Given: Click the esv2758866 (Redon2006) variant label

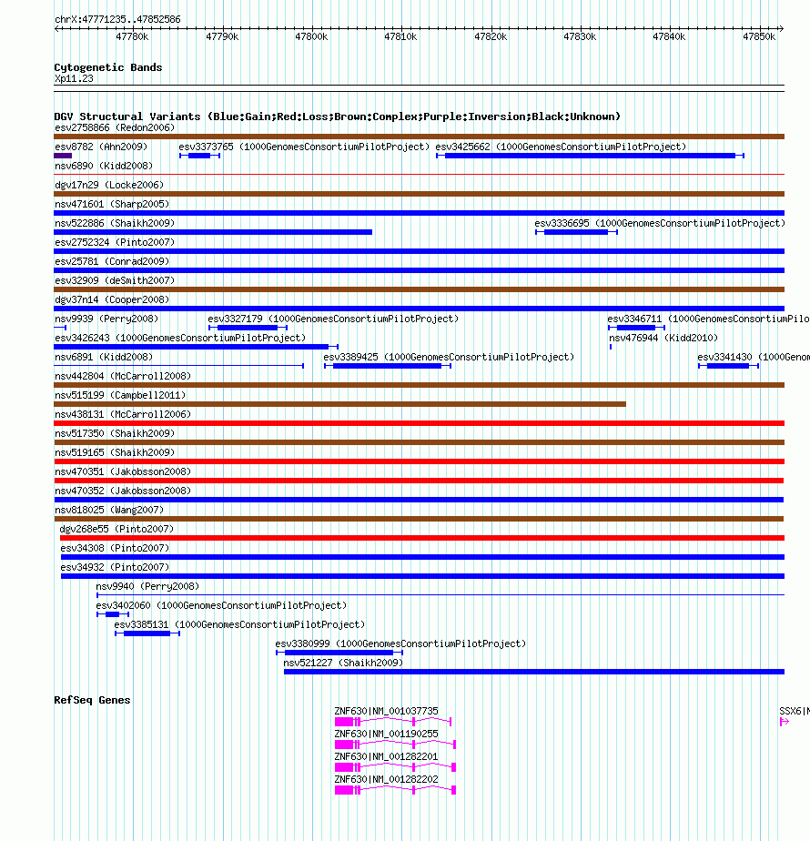Looking at the screenshot, I should point(115,127).
